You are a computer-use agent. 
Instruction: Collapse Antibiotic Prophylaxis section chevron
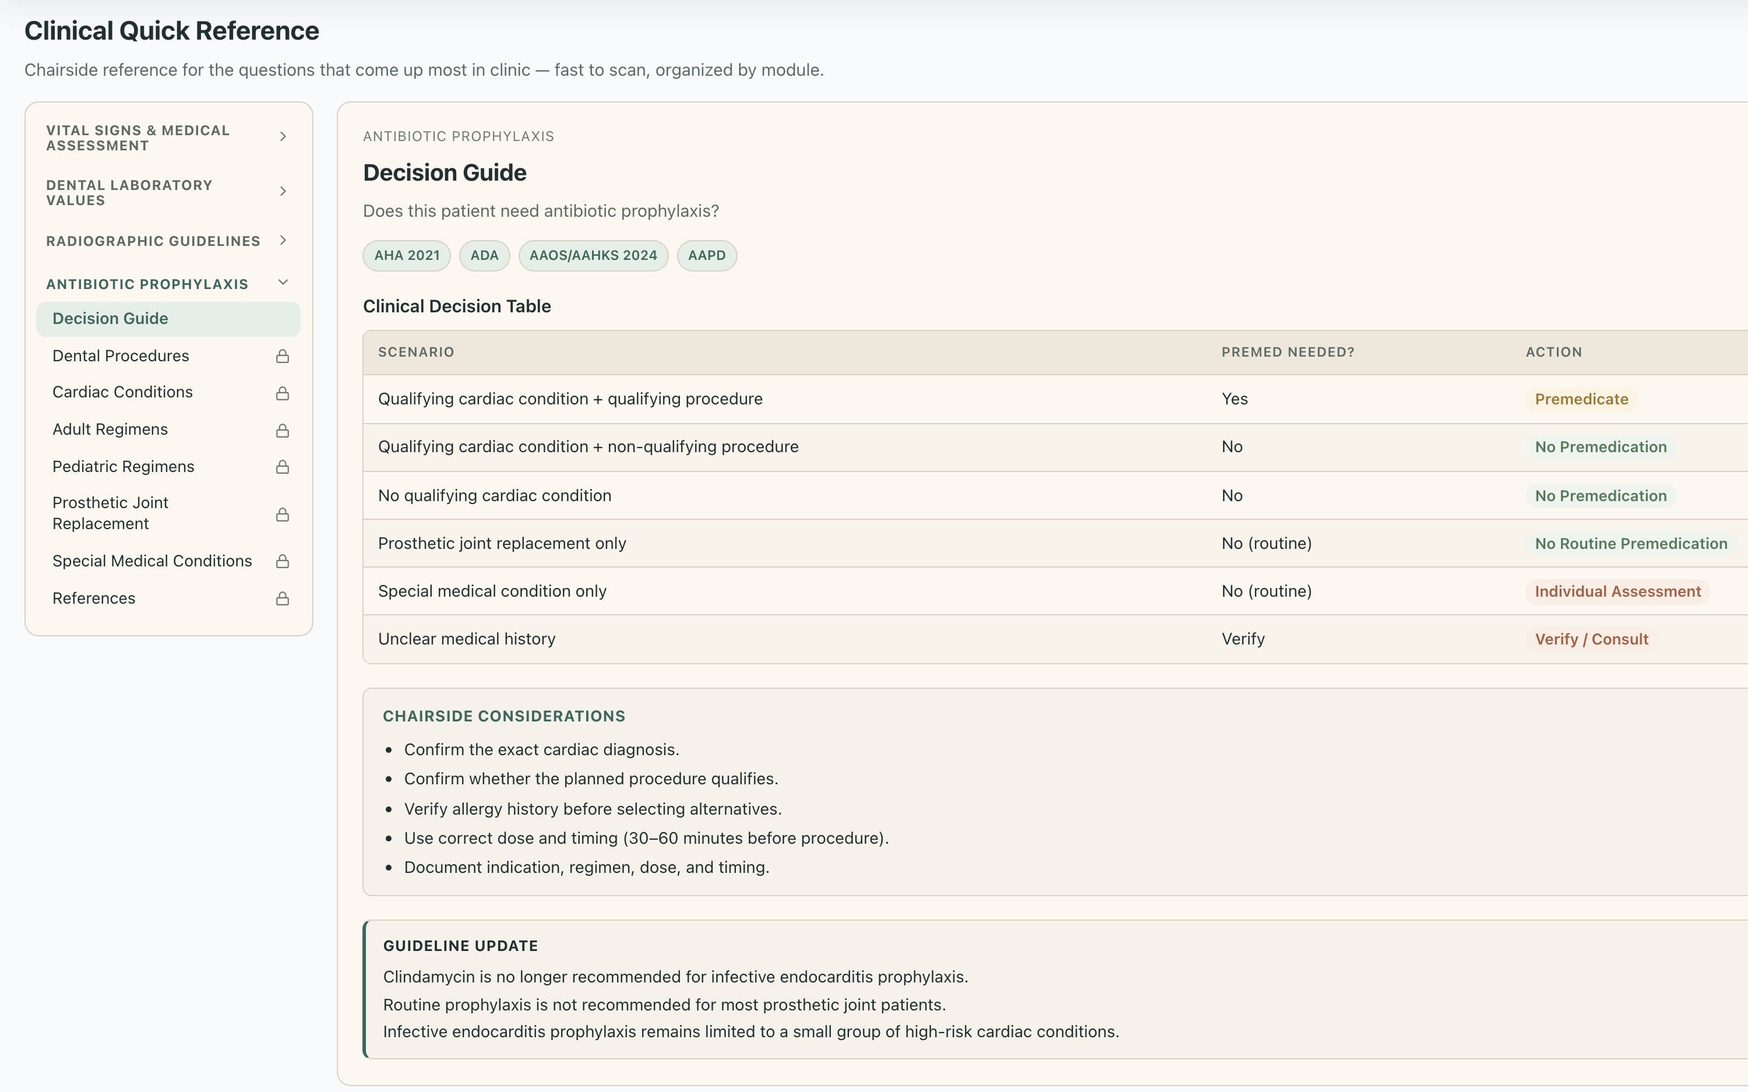tap(283, 283)
